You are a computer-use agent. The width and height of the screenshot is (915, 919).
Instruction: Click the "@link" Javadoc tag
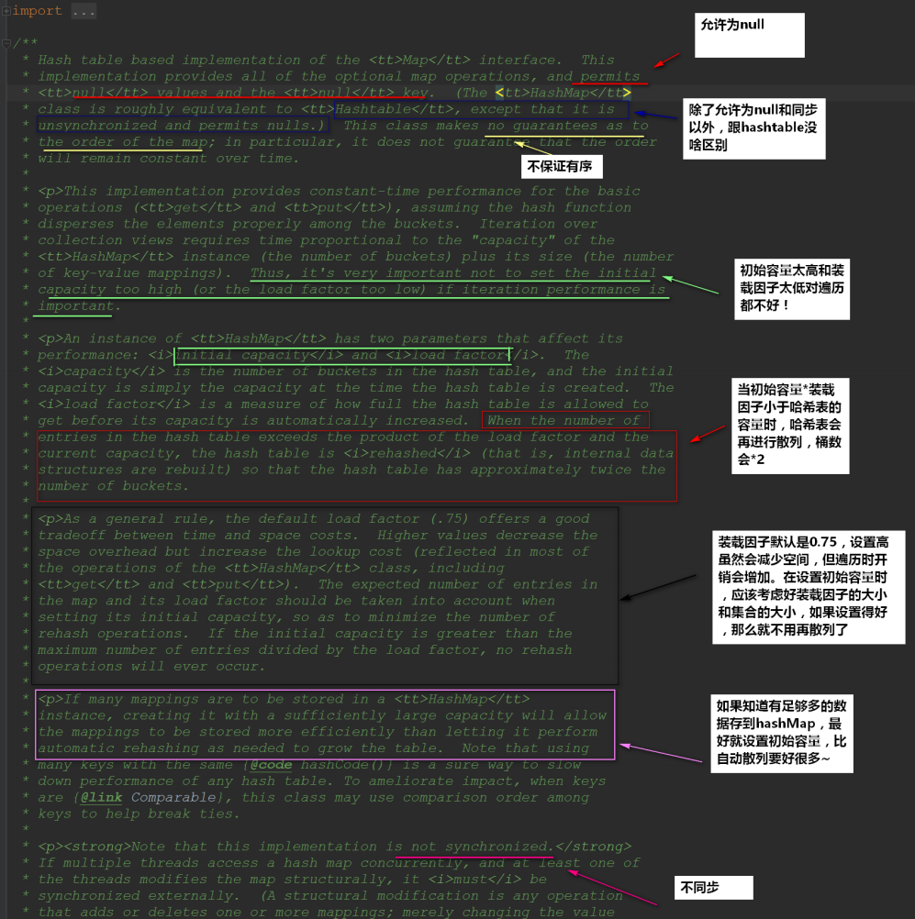(x=102, y=797)
